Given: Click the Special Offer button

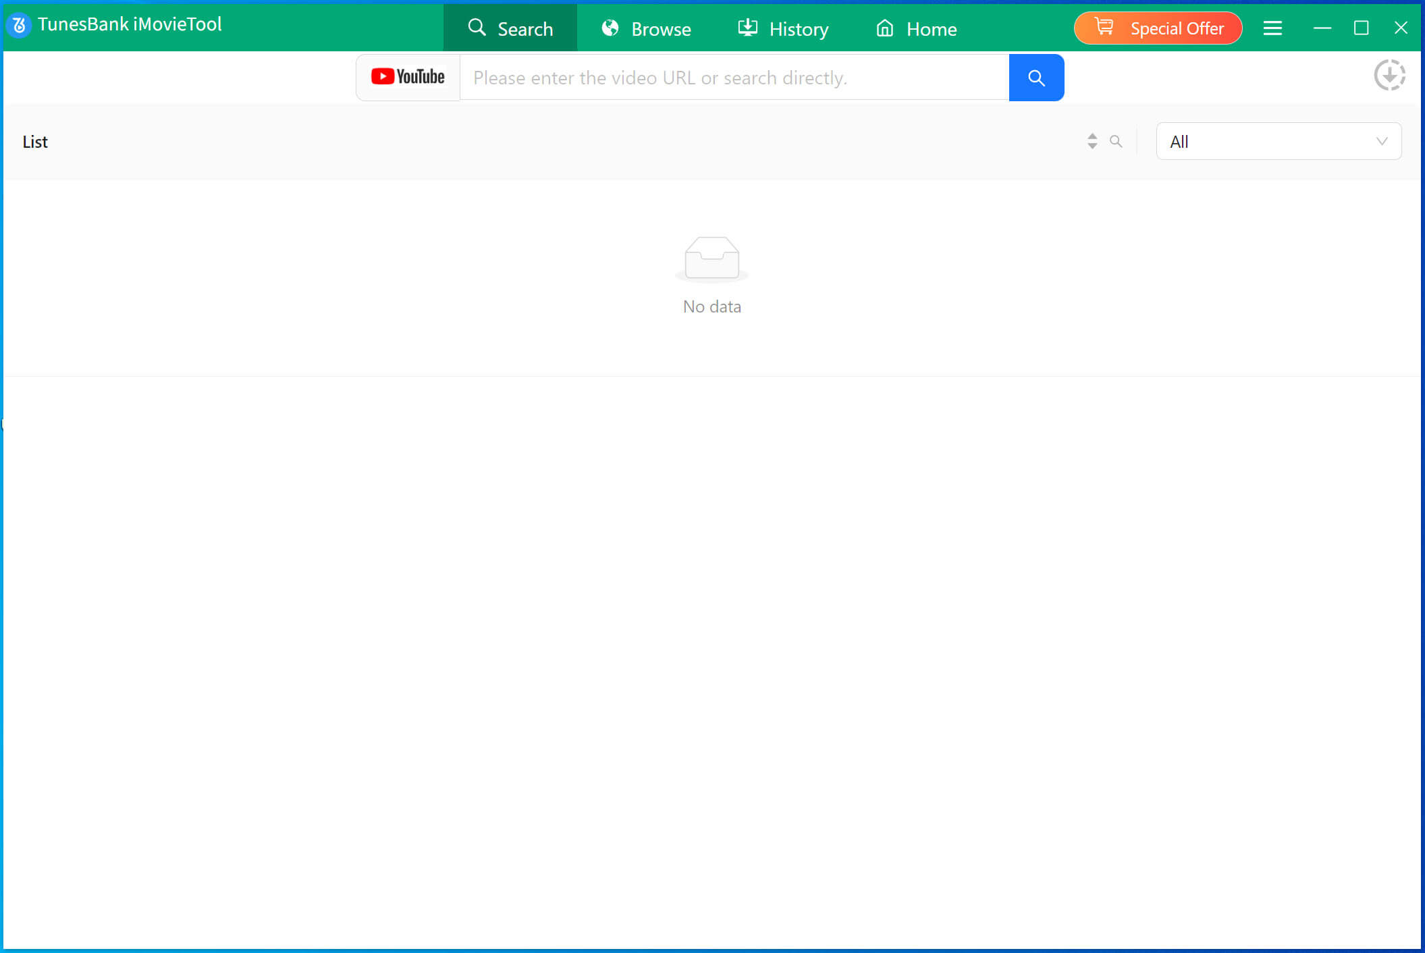Looking at the screenshot, I should click(x=1158, y=28).
